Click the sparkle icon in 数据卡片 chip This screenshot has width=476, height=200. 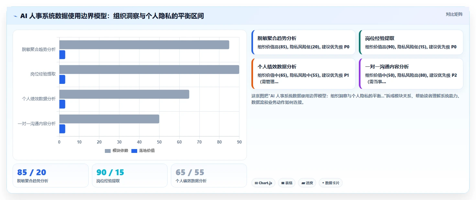[323, 183]
